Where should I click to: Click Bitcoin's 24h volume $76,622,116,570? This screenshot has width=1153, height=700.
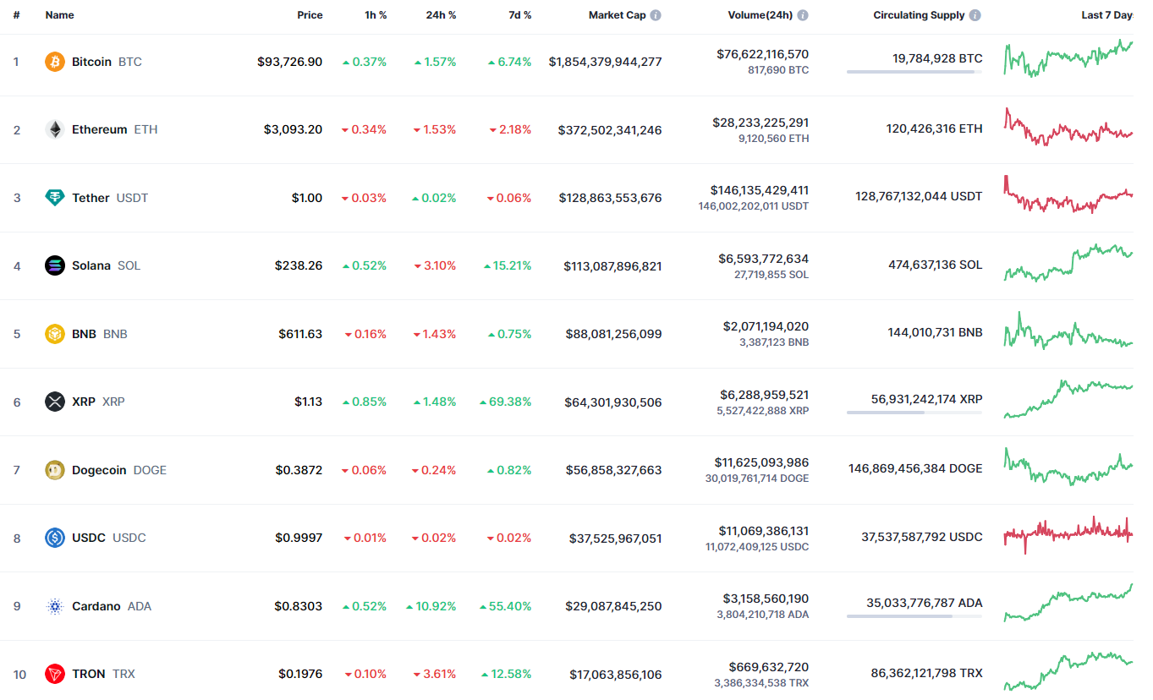coord(762,54)
